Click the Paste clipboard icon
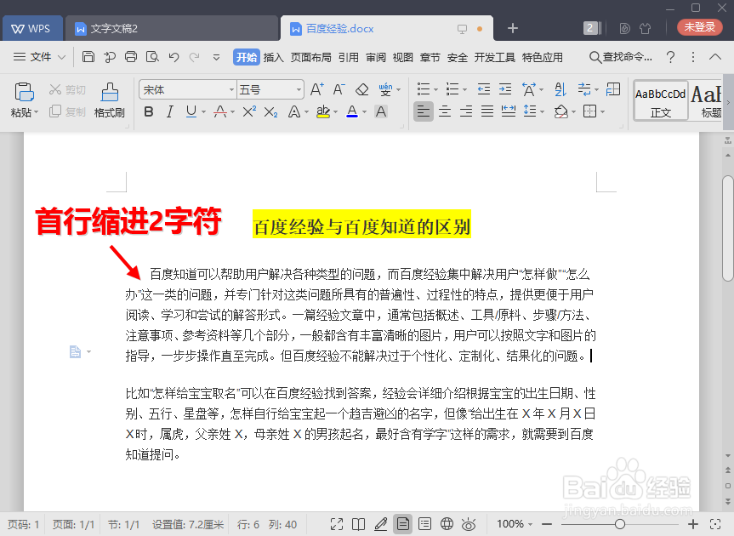Screen dimensions: 734x536 pyautogui.click(x=24, y=92)
